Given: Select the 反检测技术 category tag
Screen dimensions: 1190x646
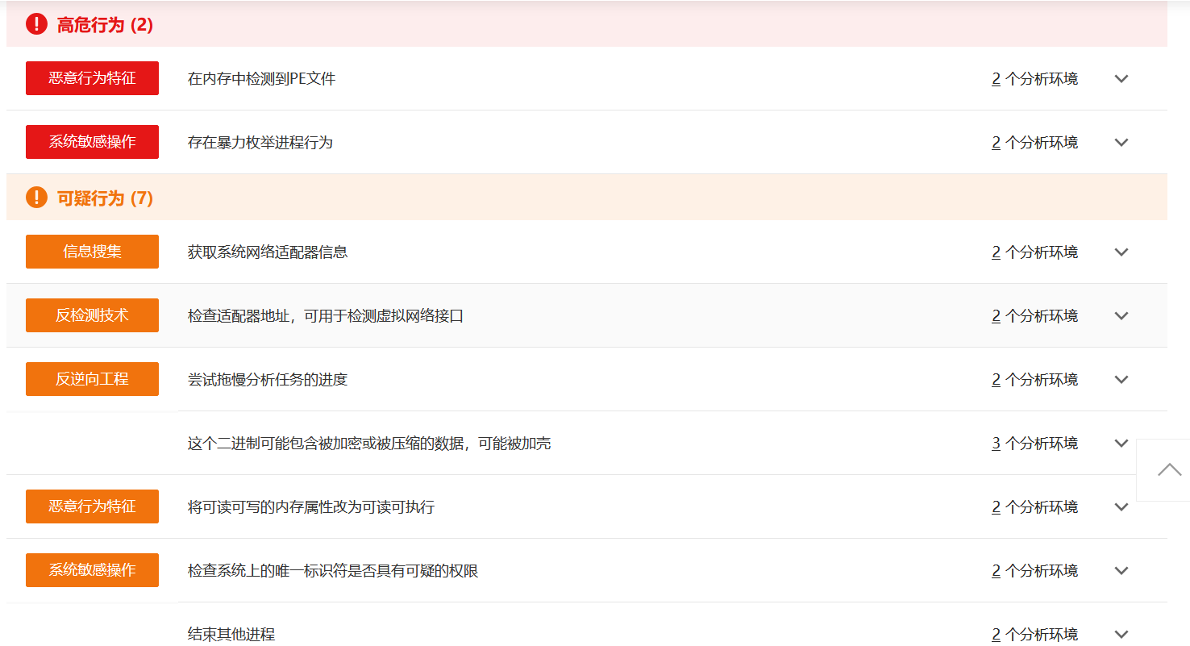Looking at the screenshot, I should click(x=92, y=315).
